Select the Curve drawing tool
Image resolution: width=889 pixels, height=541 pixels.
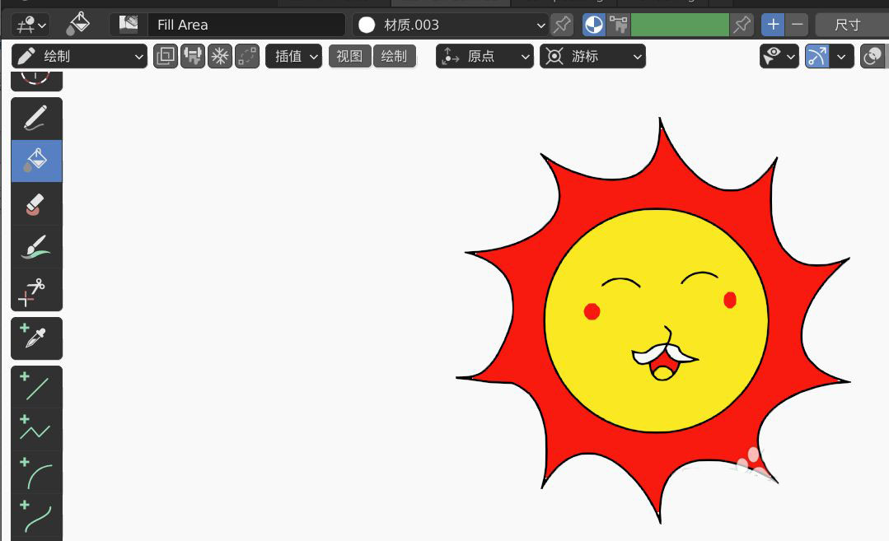pos(36,515)
